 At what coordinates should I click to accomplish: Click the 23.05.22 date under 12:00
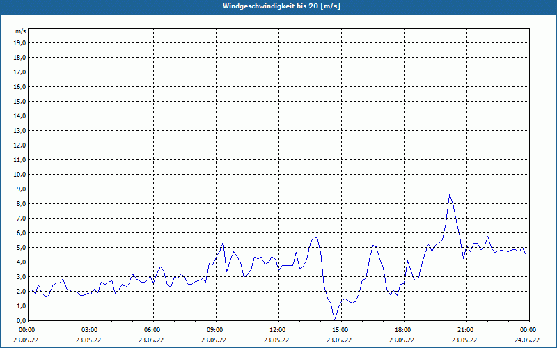[x=276, y=340]
